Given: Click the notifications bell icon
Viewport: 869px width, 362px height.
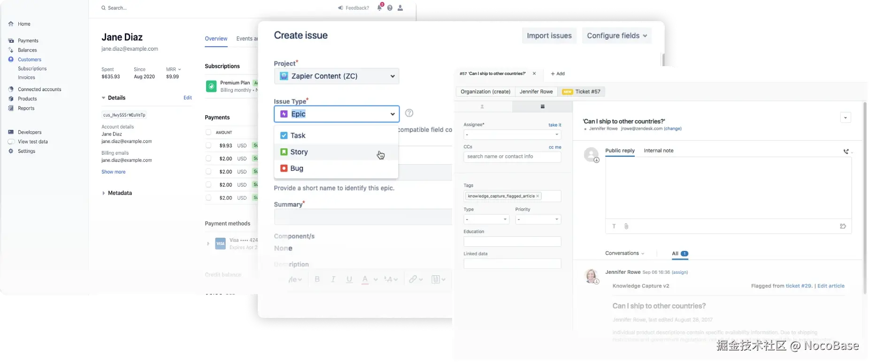Looking at the screenshot, I should pyautogui.click(x=380, y=8).
